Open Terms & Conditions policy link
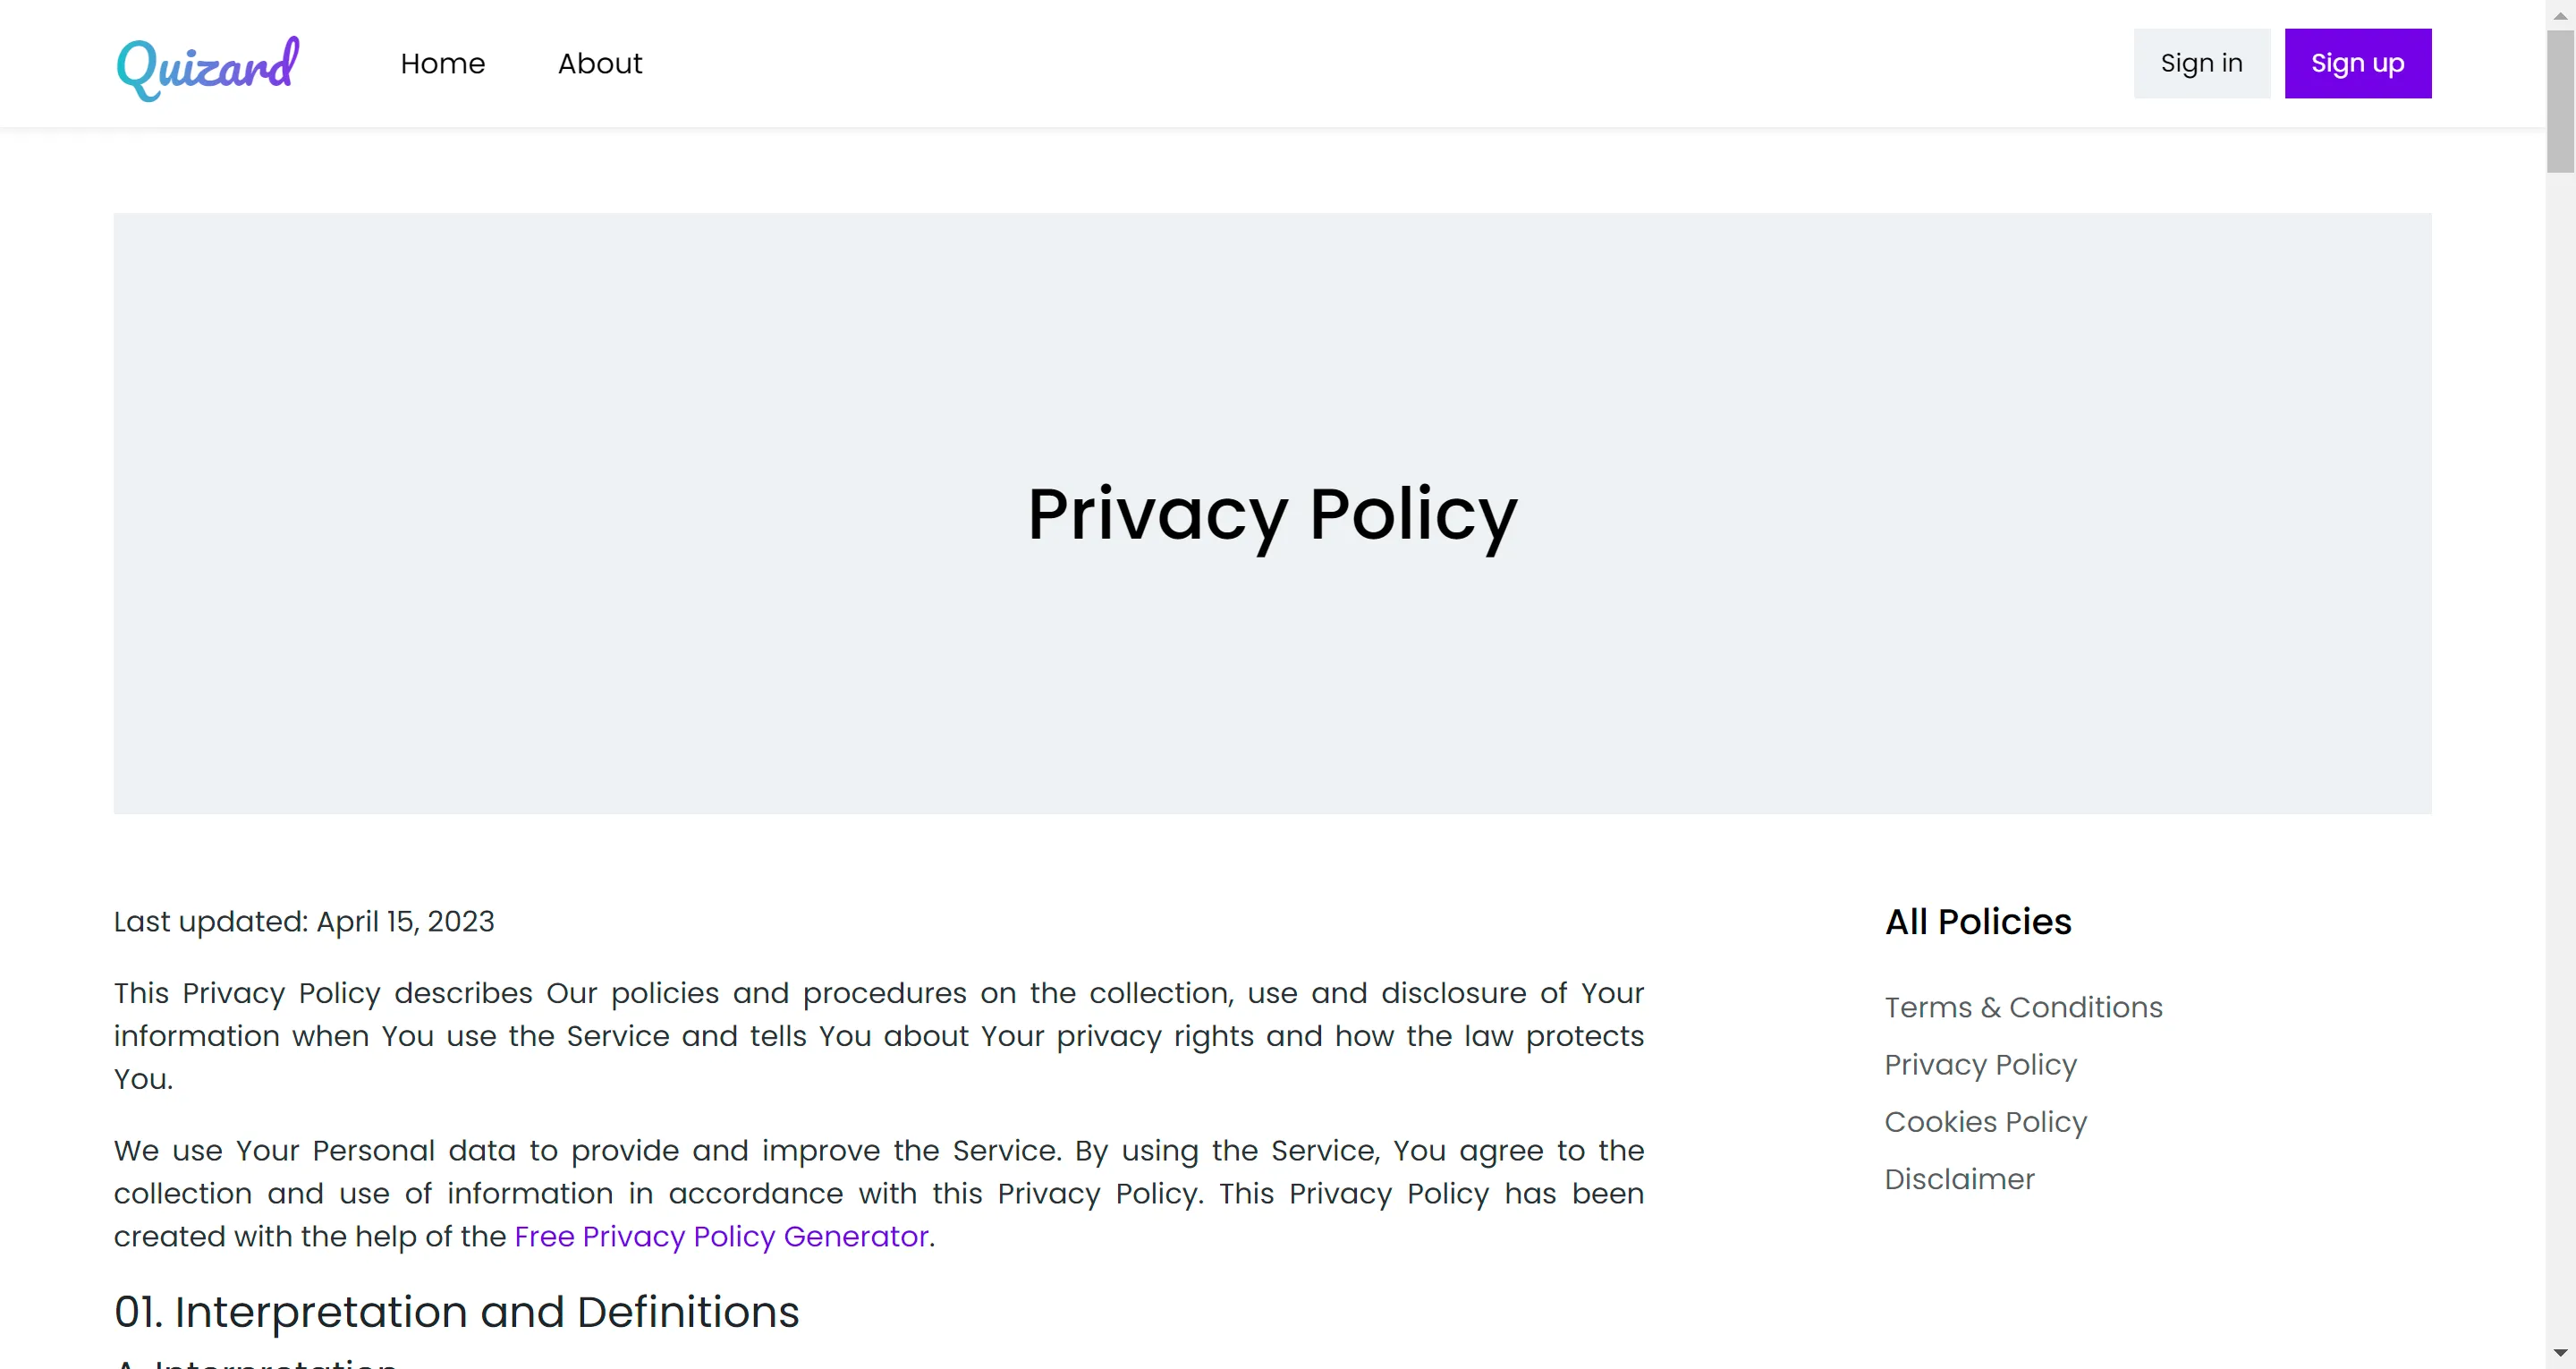The height and width of the screenshot is (1369, 2576). pos(2023,1007)
